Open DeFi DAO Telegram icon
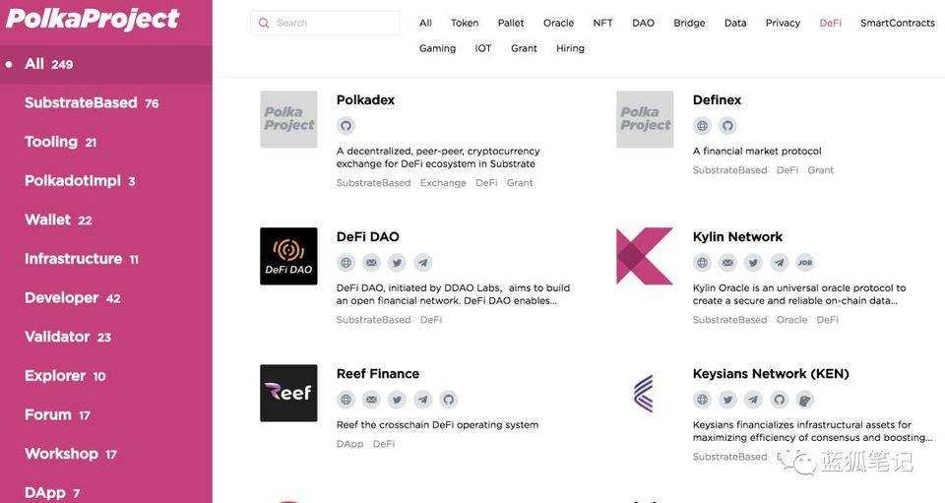 click(423, 263)
